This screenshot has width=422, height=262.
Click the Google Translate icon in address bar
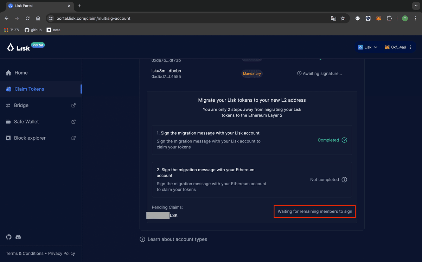click(333, 18)
